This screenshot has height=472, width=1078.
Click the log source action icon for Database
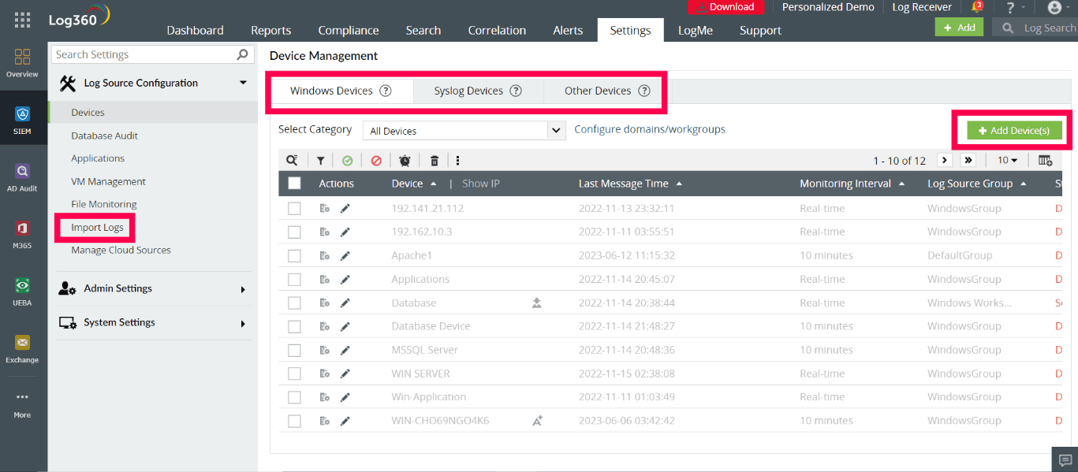pyautogui.click(x=324, y=303)
